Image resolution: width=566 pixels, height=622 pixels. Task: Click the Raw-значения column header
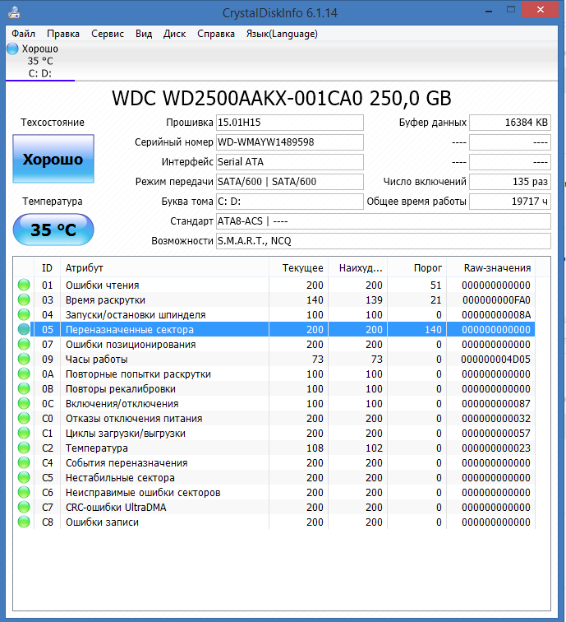click(x=491, y=268)
